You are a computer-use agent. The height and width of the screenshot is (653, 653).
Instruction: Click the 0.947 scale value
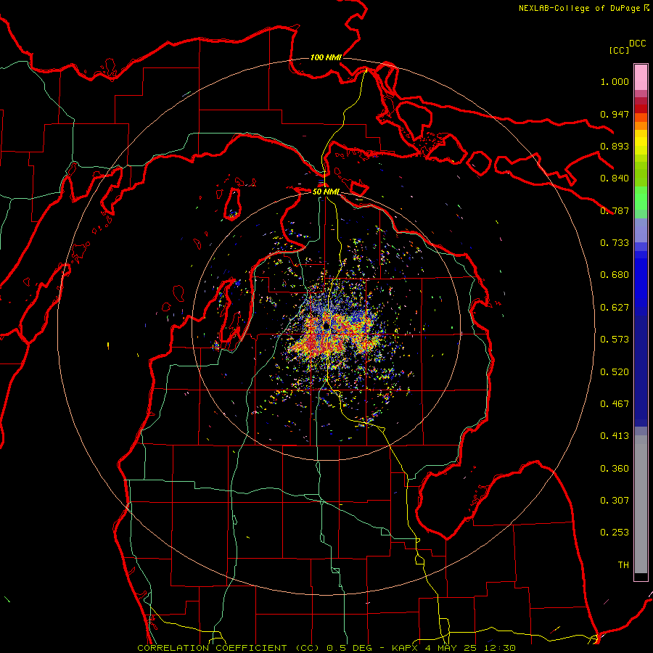click(x=615, y=114)
